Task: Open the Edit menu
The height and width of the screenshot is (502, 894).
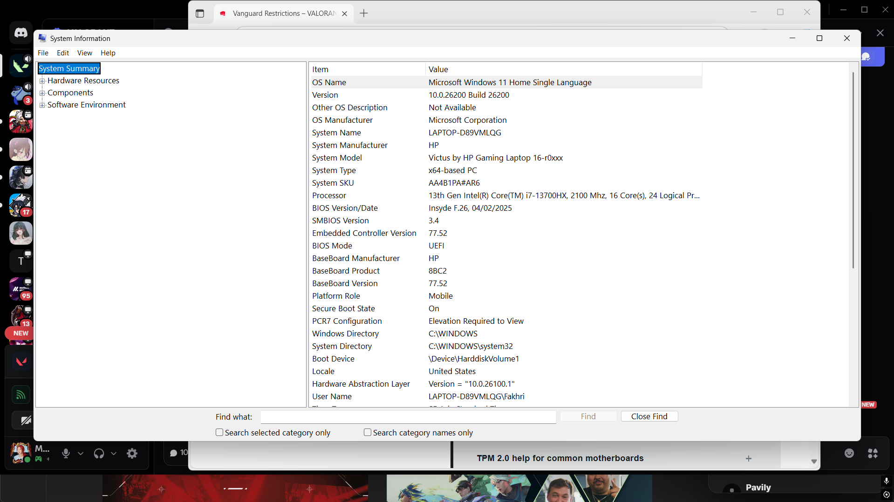Action: pos(63,53)
